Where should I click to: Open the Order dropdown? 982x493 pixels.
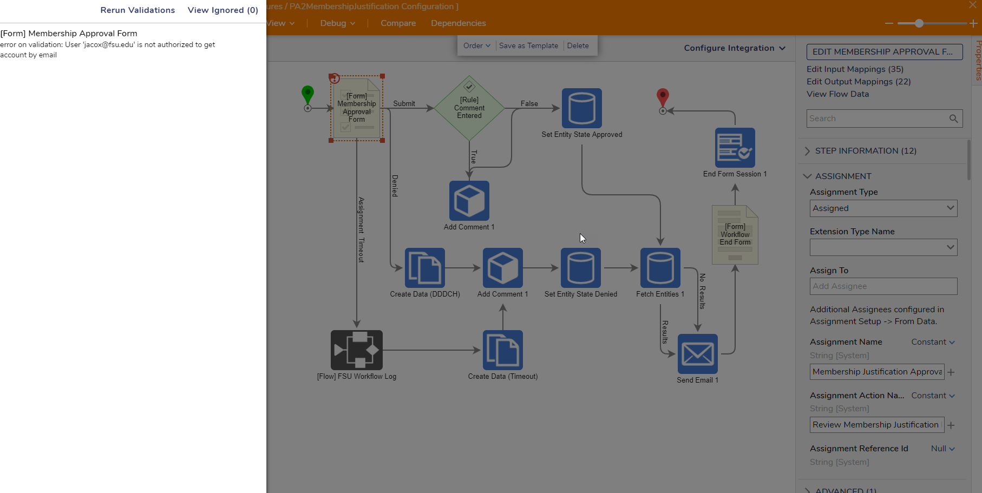point(477,45)
